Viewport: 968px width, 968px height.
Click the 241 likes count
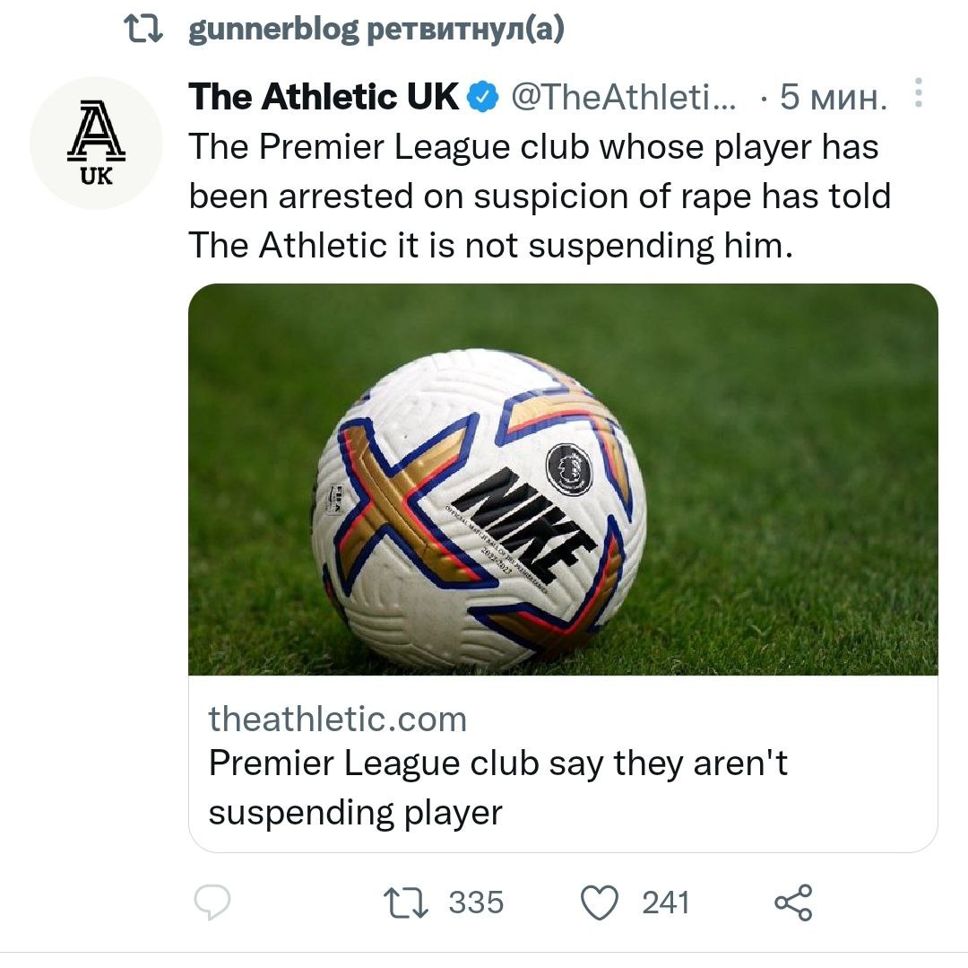665,902
